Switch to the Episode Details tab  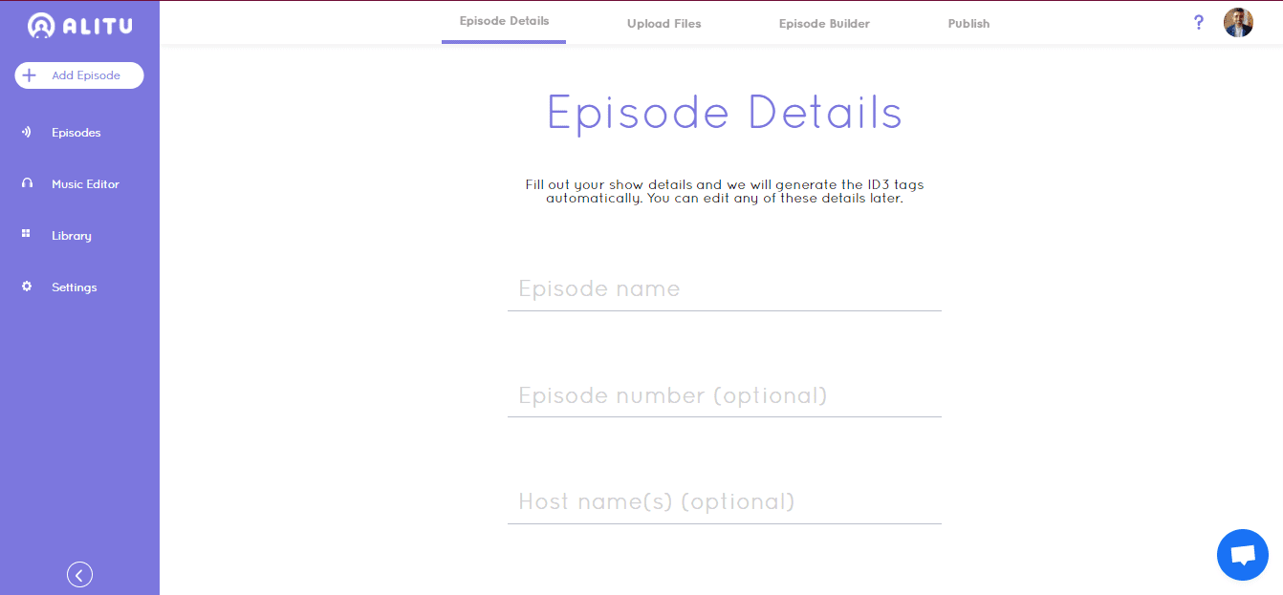click(x=504, y=22)
